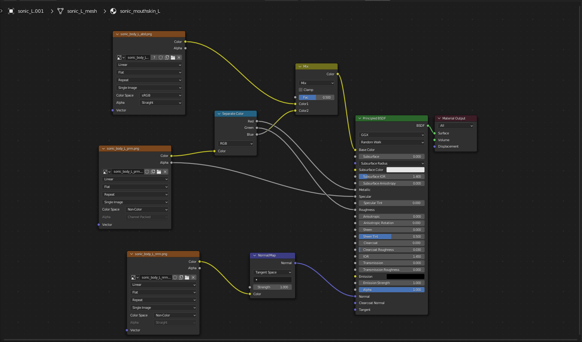The width and height of the screenshot is (582, 342).
Task: Open image folder icon in prm.png node
Action: [159, 172]
